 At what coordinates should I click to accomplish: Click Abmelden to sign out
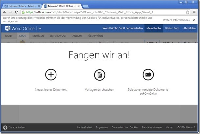click(x=189, y=28)
